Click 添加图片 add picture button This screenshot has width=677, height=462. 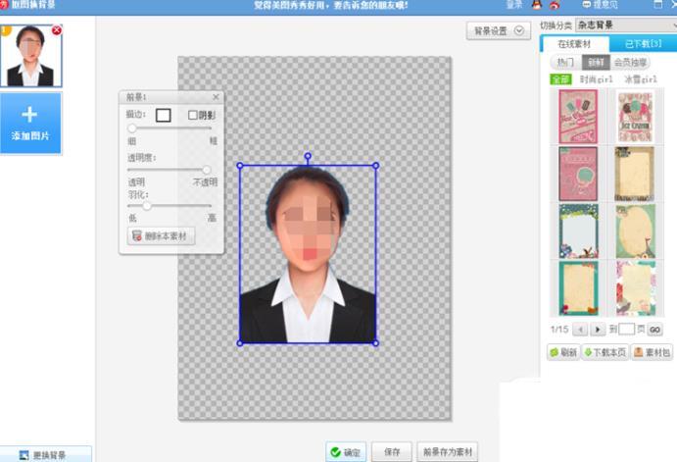click(30, 124)
